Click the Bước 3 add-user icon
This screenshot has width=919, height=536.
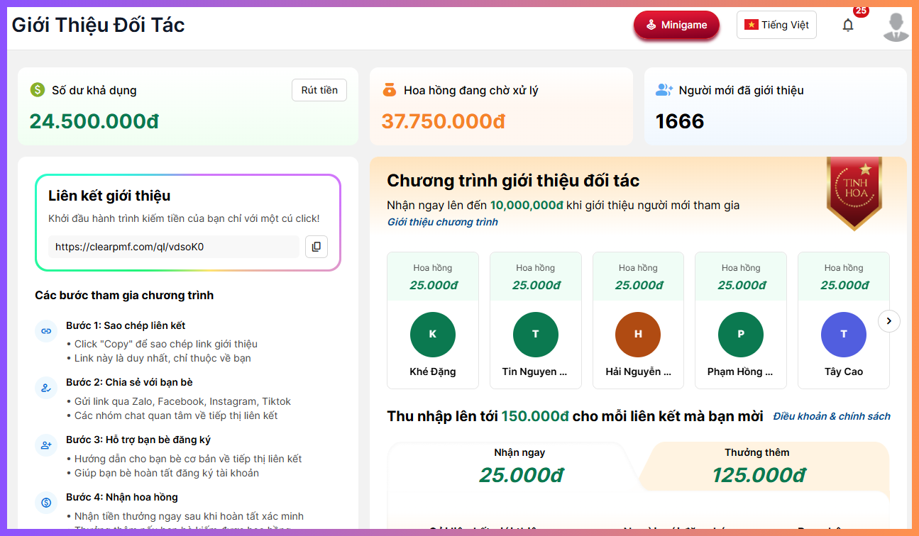pos(46,445)
